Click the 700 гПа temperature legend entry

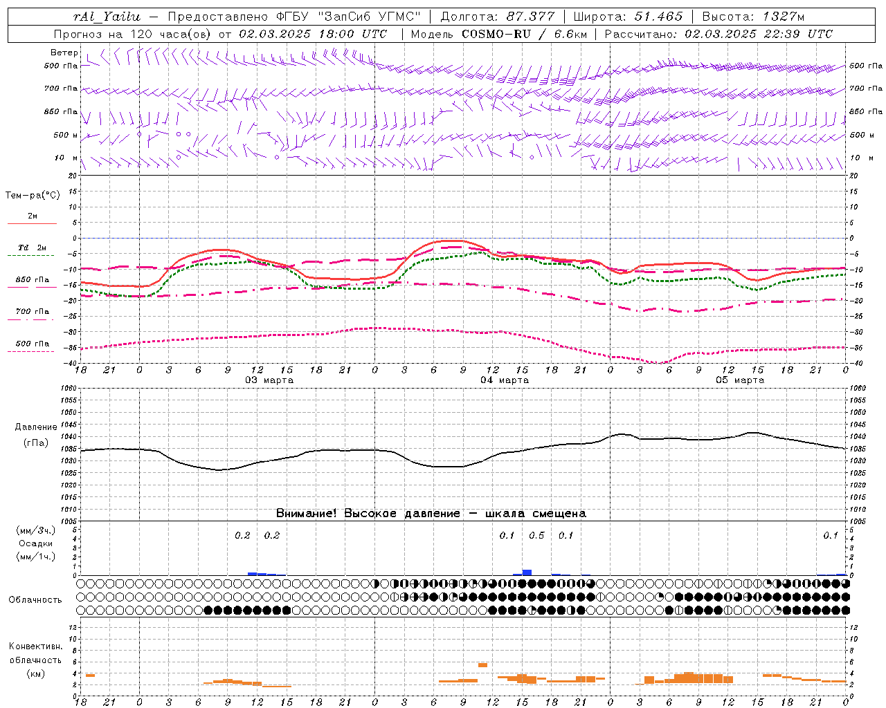[x=32, y=314]
